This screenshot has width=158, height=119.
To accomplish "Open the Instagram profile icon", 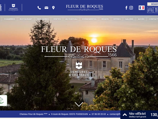I will click(x=131, y=8).
